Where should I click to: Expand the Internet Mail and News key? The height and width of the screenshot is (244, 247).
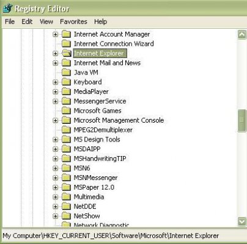coord(55,63)
